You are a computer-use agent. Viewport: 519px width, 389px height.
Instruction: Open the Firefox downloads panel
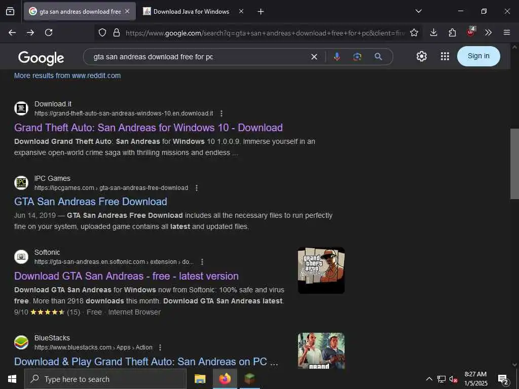click(434, 32)
